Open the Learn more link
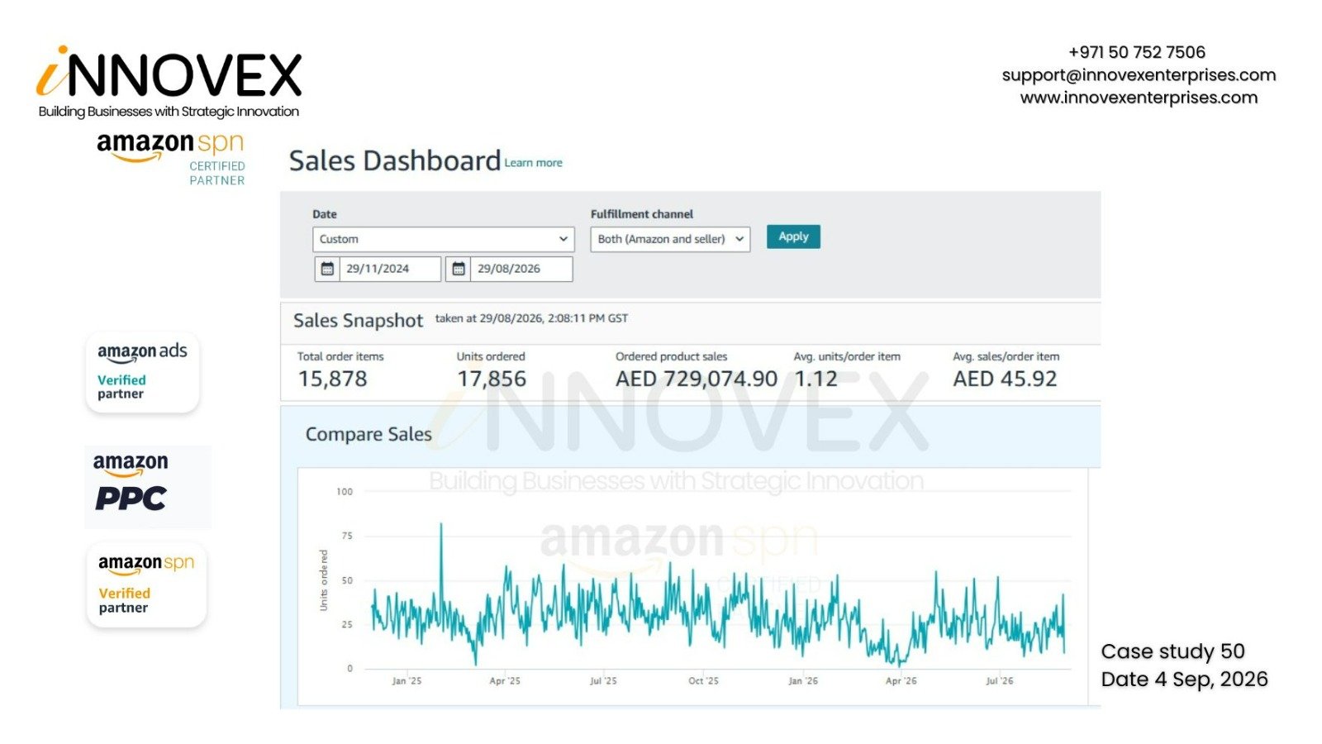The height and width of the screenshot is (744, 1322). click(x=534, y=163)
